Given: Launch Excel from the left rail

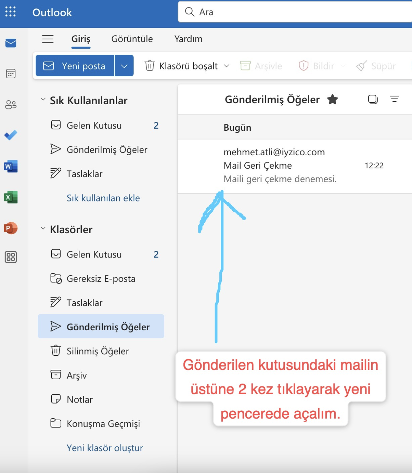Looking at the screenshot, I should tap(11, 197).
